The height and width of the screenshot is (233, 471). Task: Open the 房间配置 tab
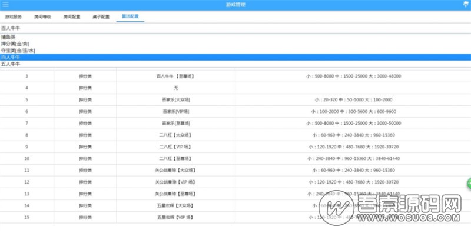(x=72, y=17)
